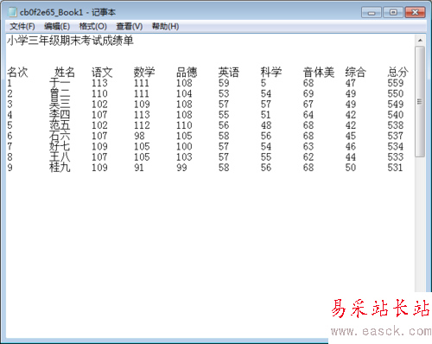Click total score 559
The height and width of the screenshot is (344, 432).
396,83
